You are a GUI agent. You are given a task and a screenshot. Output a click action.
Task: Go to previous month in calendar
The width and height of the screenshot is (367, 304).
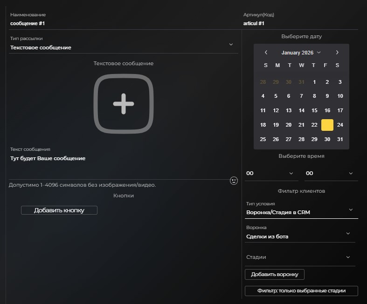266,53
